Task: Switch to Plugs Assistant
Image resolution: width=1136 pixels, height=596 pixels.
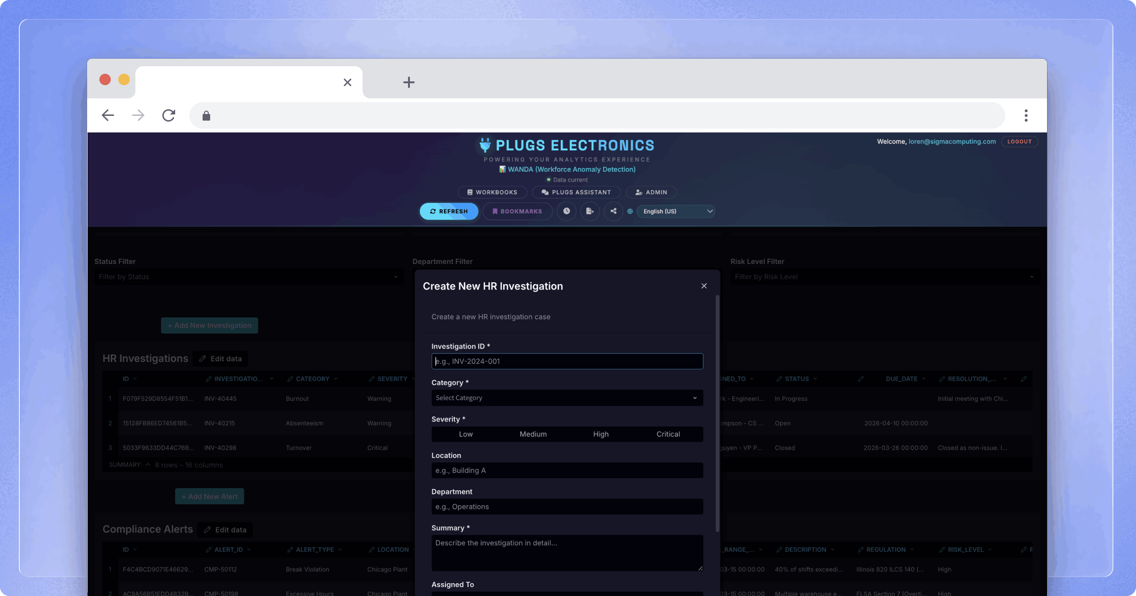Action: [576, 192]
